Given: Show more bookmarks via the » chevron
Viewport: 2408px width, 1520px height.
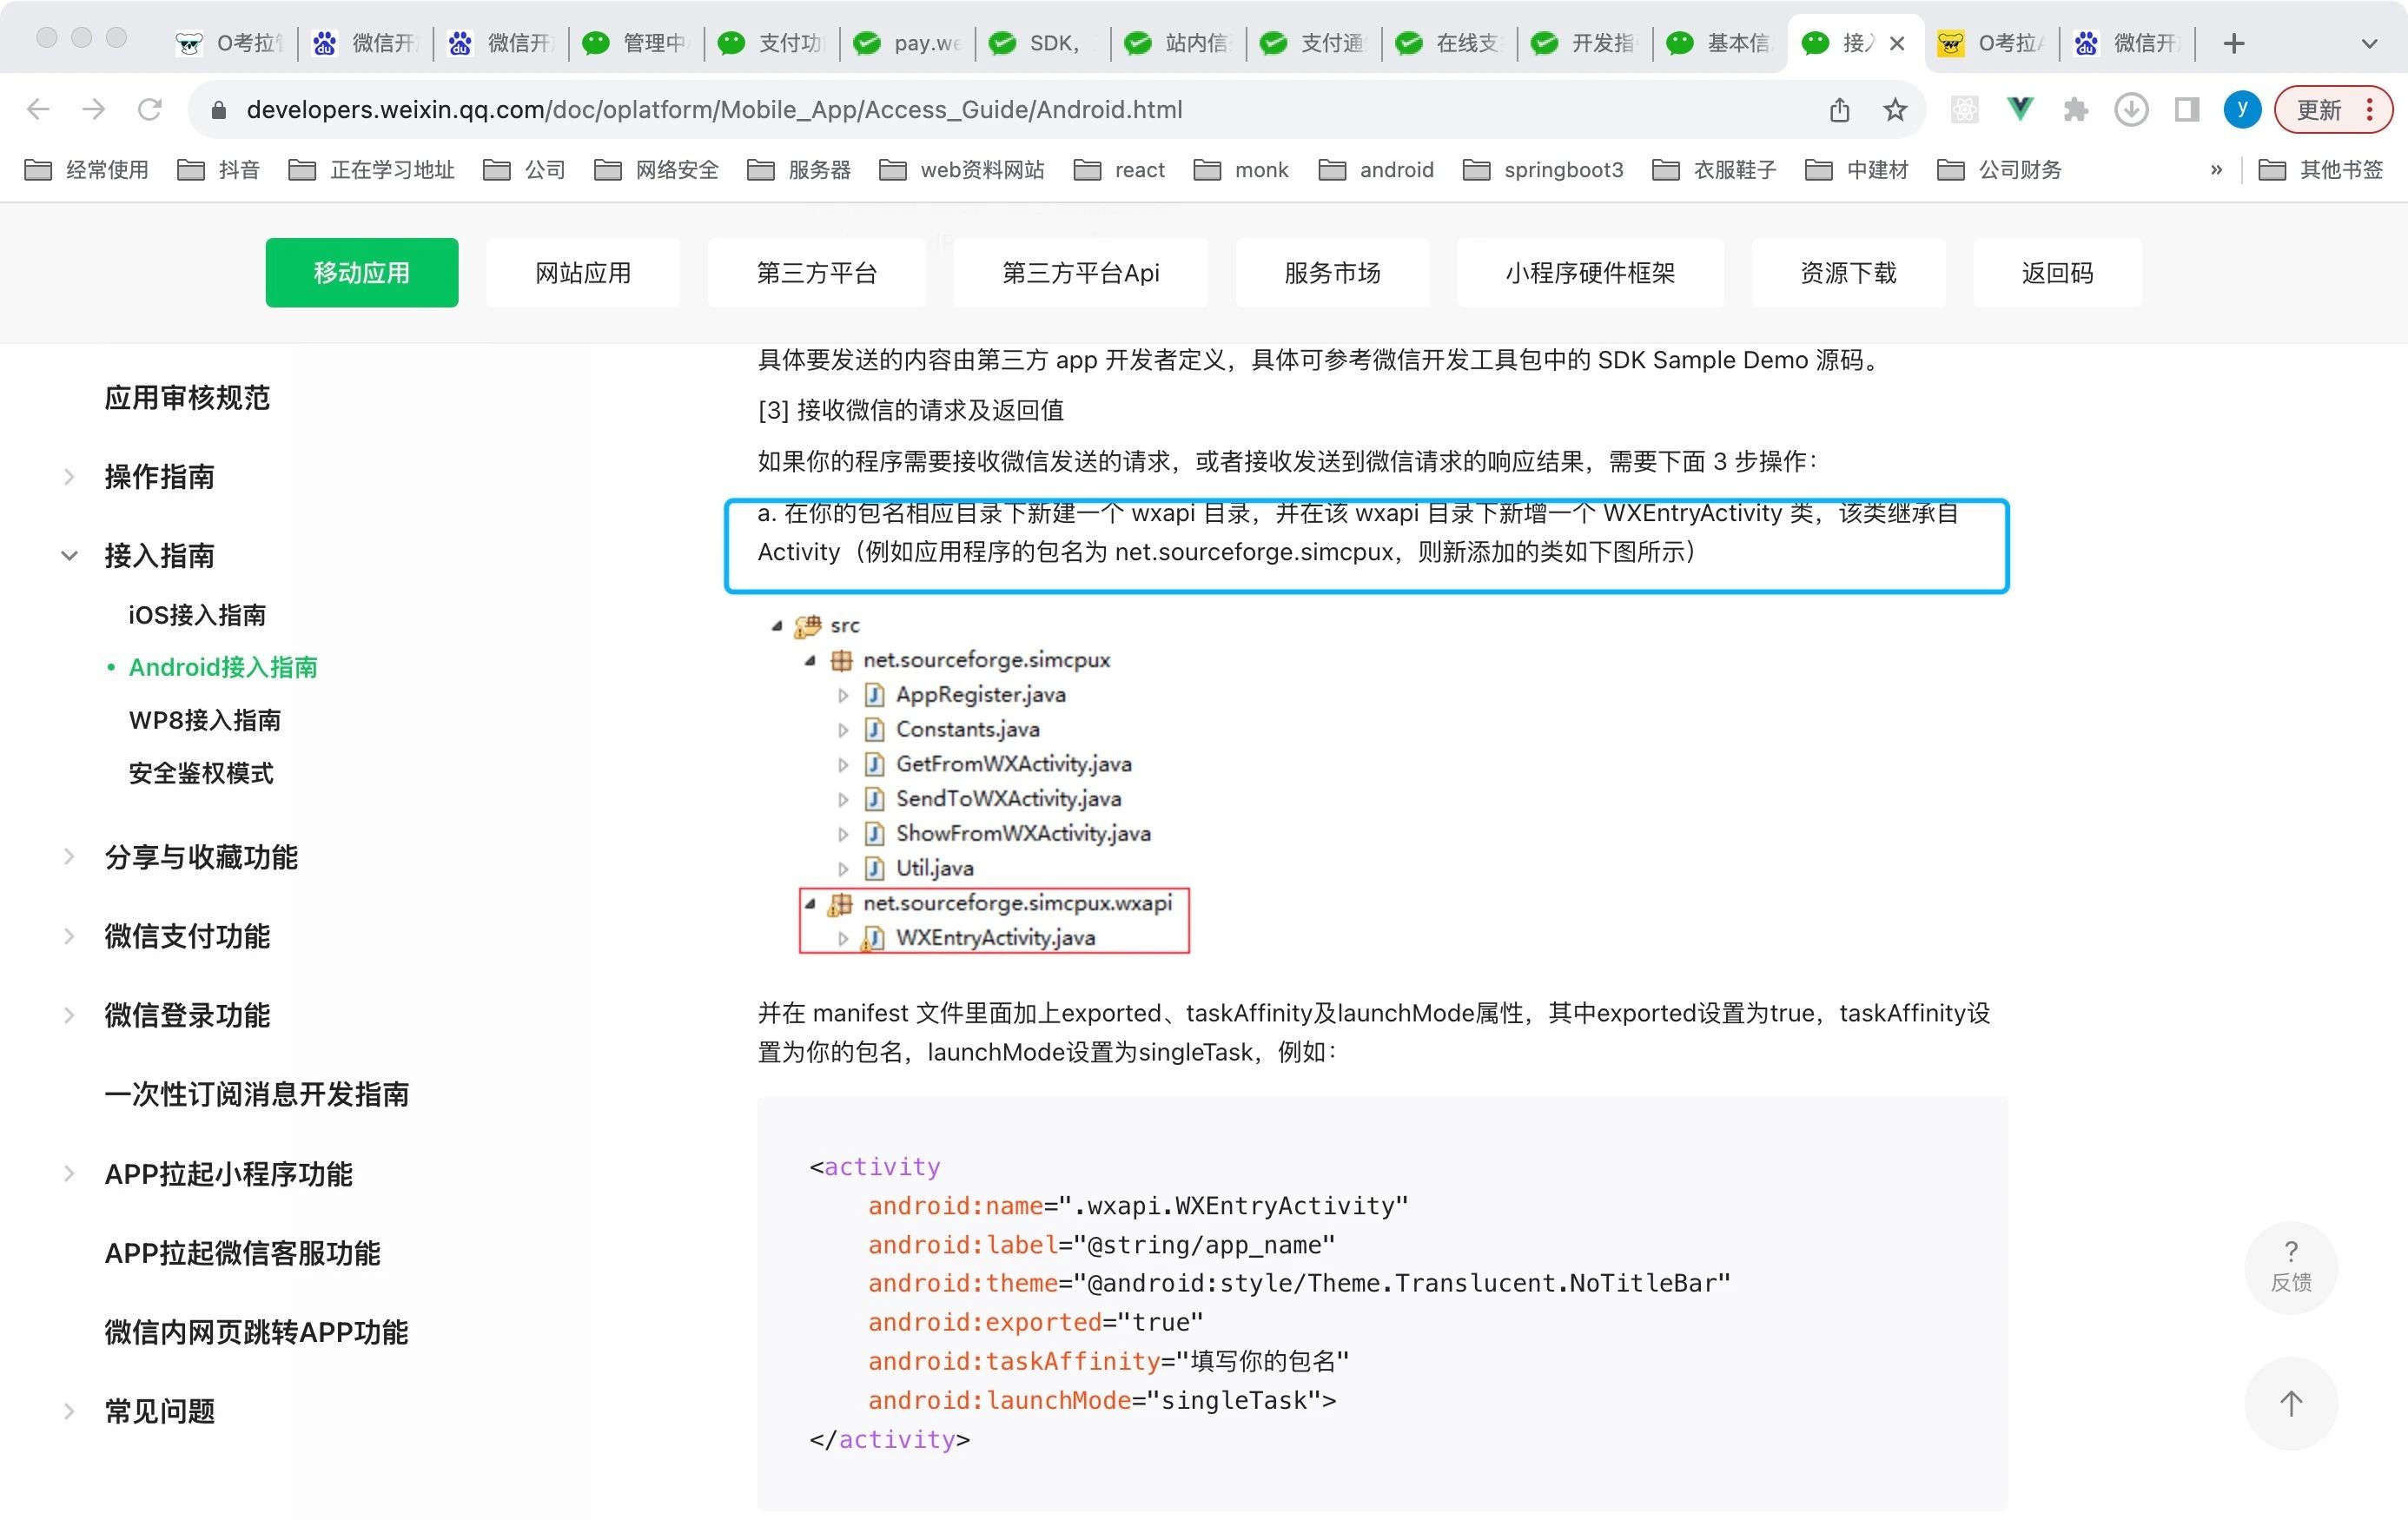Looking at the screenshot, I should tap(2216, 169).
